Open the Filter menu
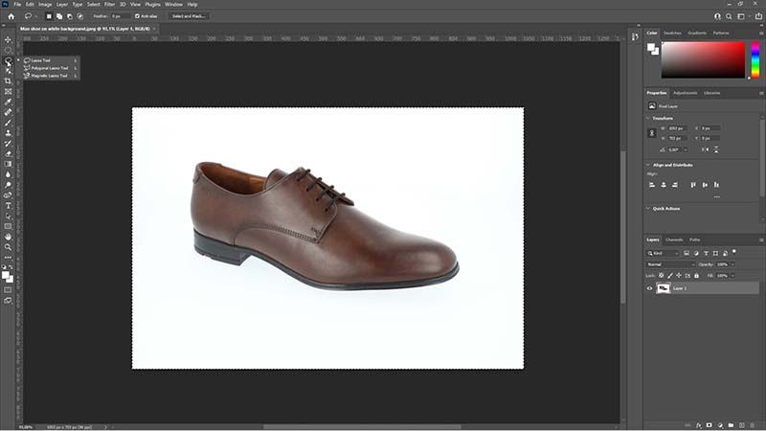The width and height of the screenshot is (766, 431). tap(110, 4)
